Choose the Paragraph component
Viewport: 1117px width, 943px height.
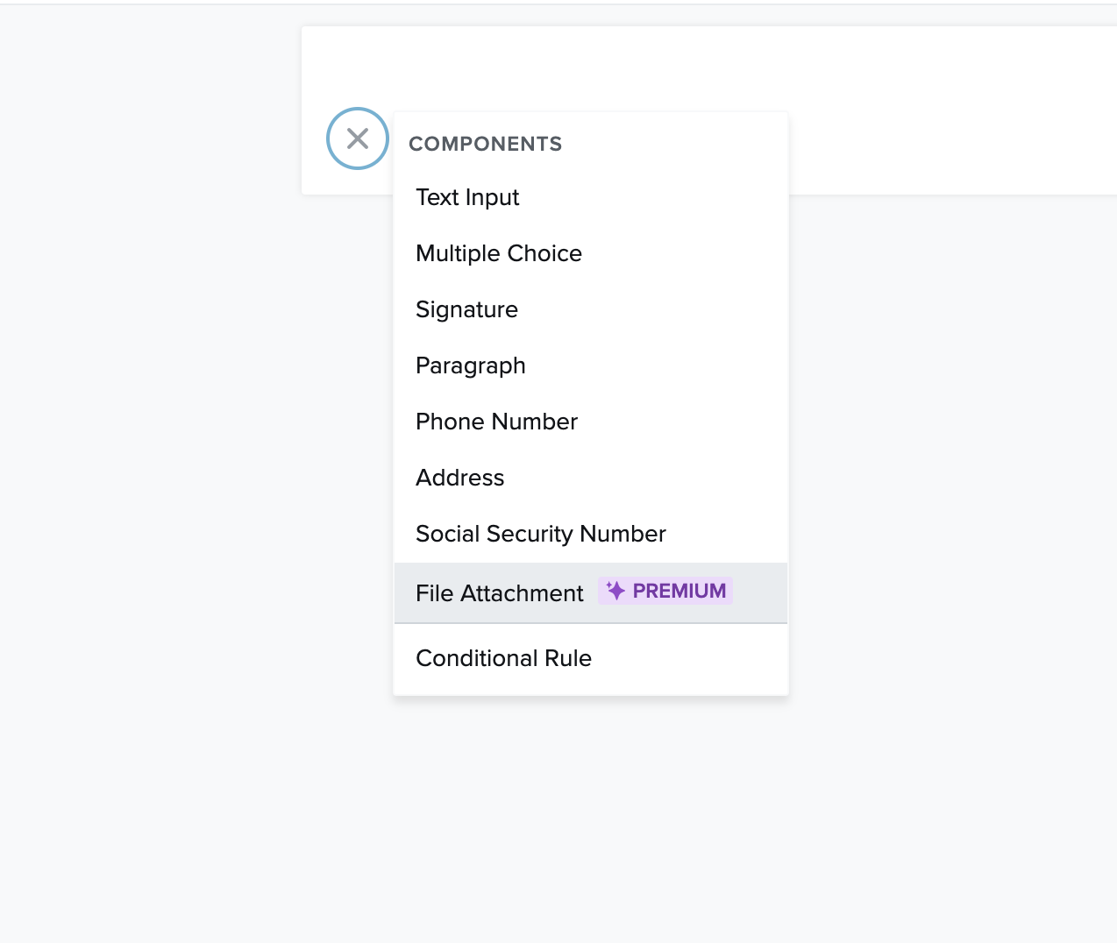pos(470,365)
